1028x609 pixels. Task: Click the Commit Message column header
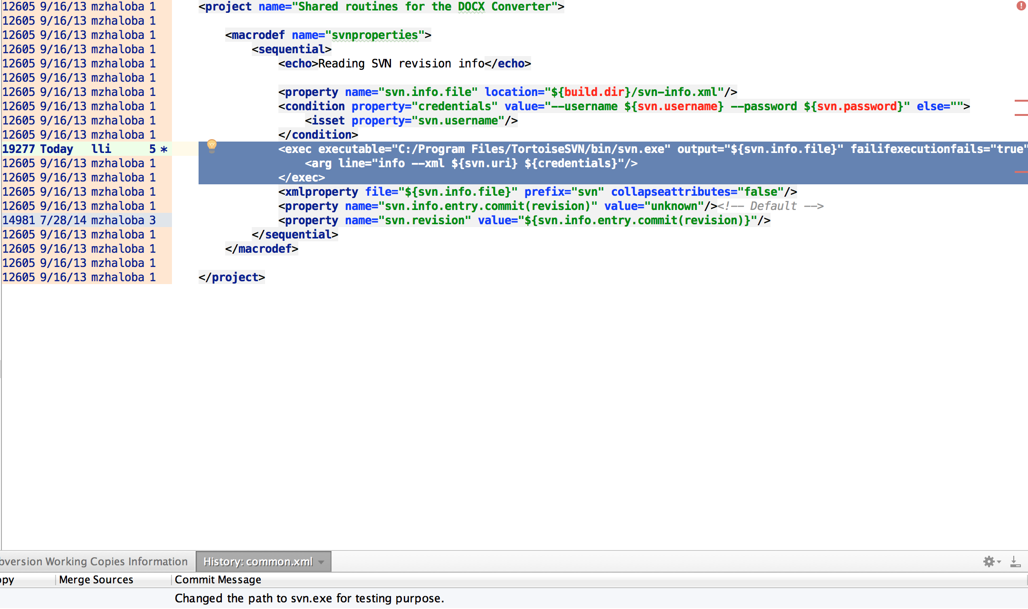(x=218, y=580)
